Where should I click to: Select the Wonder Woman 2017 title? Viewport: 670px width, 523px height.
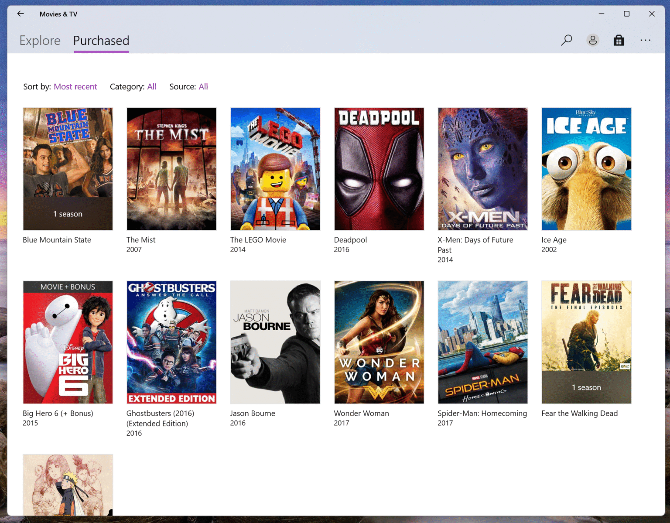pyautogui.click(x=379, y=342)
